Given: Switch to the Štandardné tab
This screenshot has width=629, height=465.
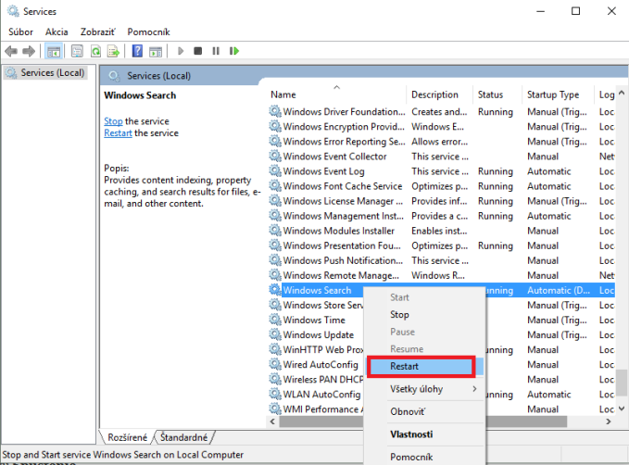Looking at the screenshot, I should click(x=184, y=437).
